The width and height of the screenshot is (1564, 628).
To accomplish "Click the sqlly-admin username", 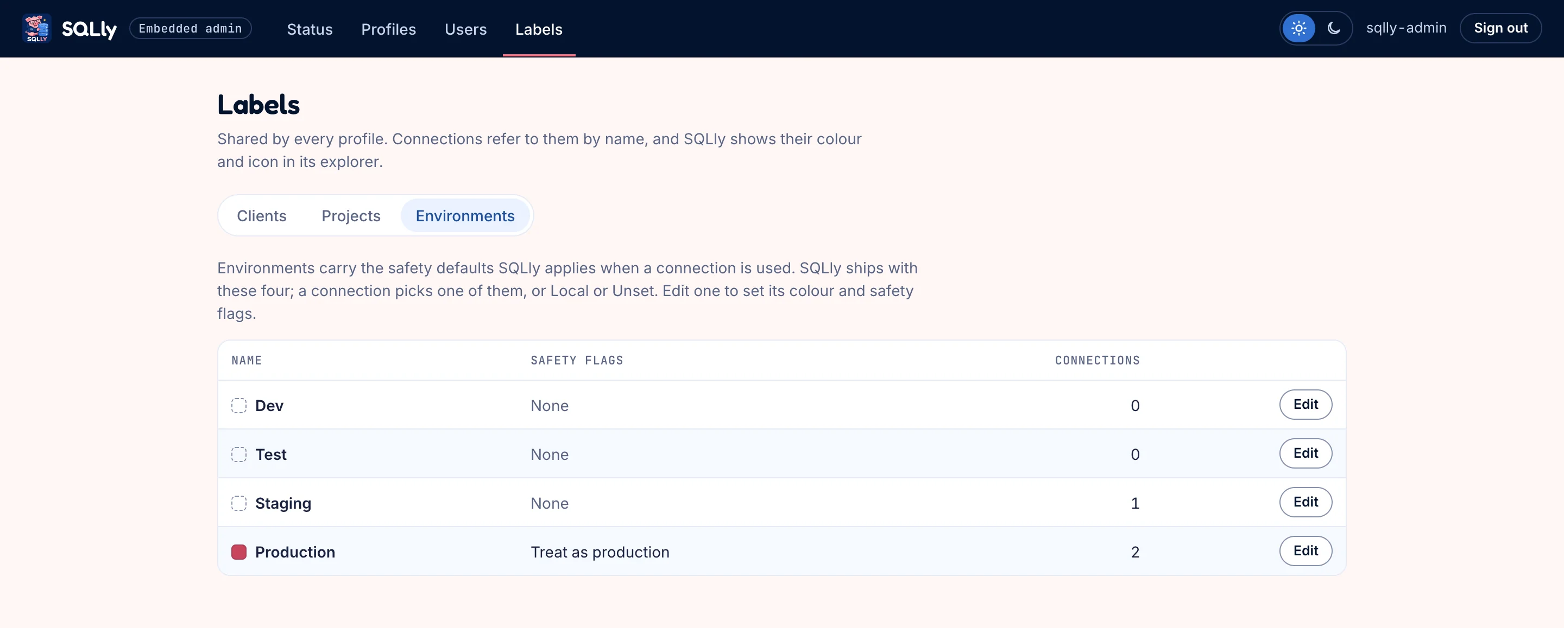I will coord(1406,29).
